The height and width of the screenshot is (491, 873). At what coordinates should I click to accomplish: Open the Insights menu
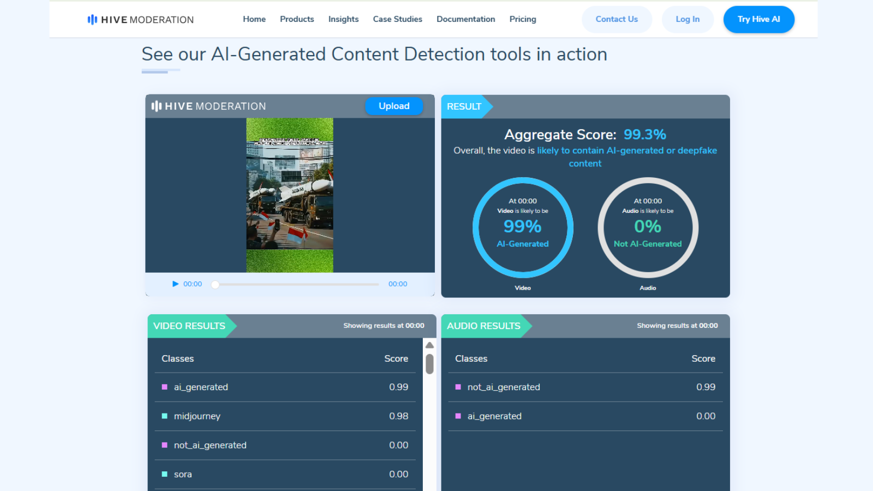coord(343,19)
